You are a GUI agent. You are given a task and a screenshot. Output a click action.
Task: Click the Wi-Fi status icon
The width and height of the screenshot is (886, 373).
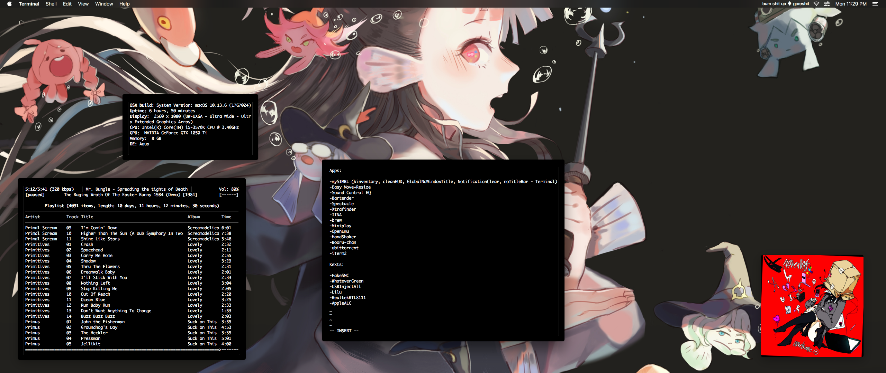pos(816,4)
